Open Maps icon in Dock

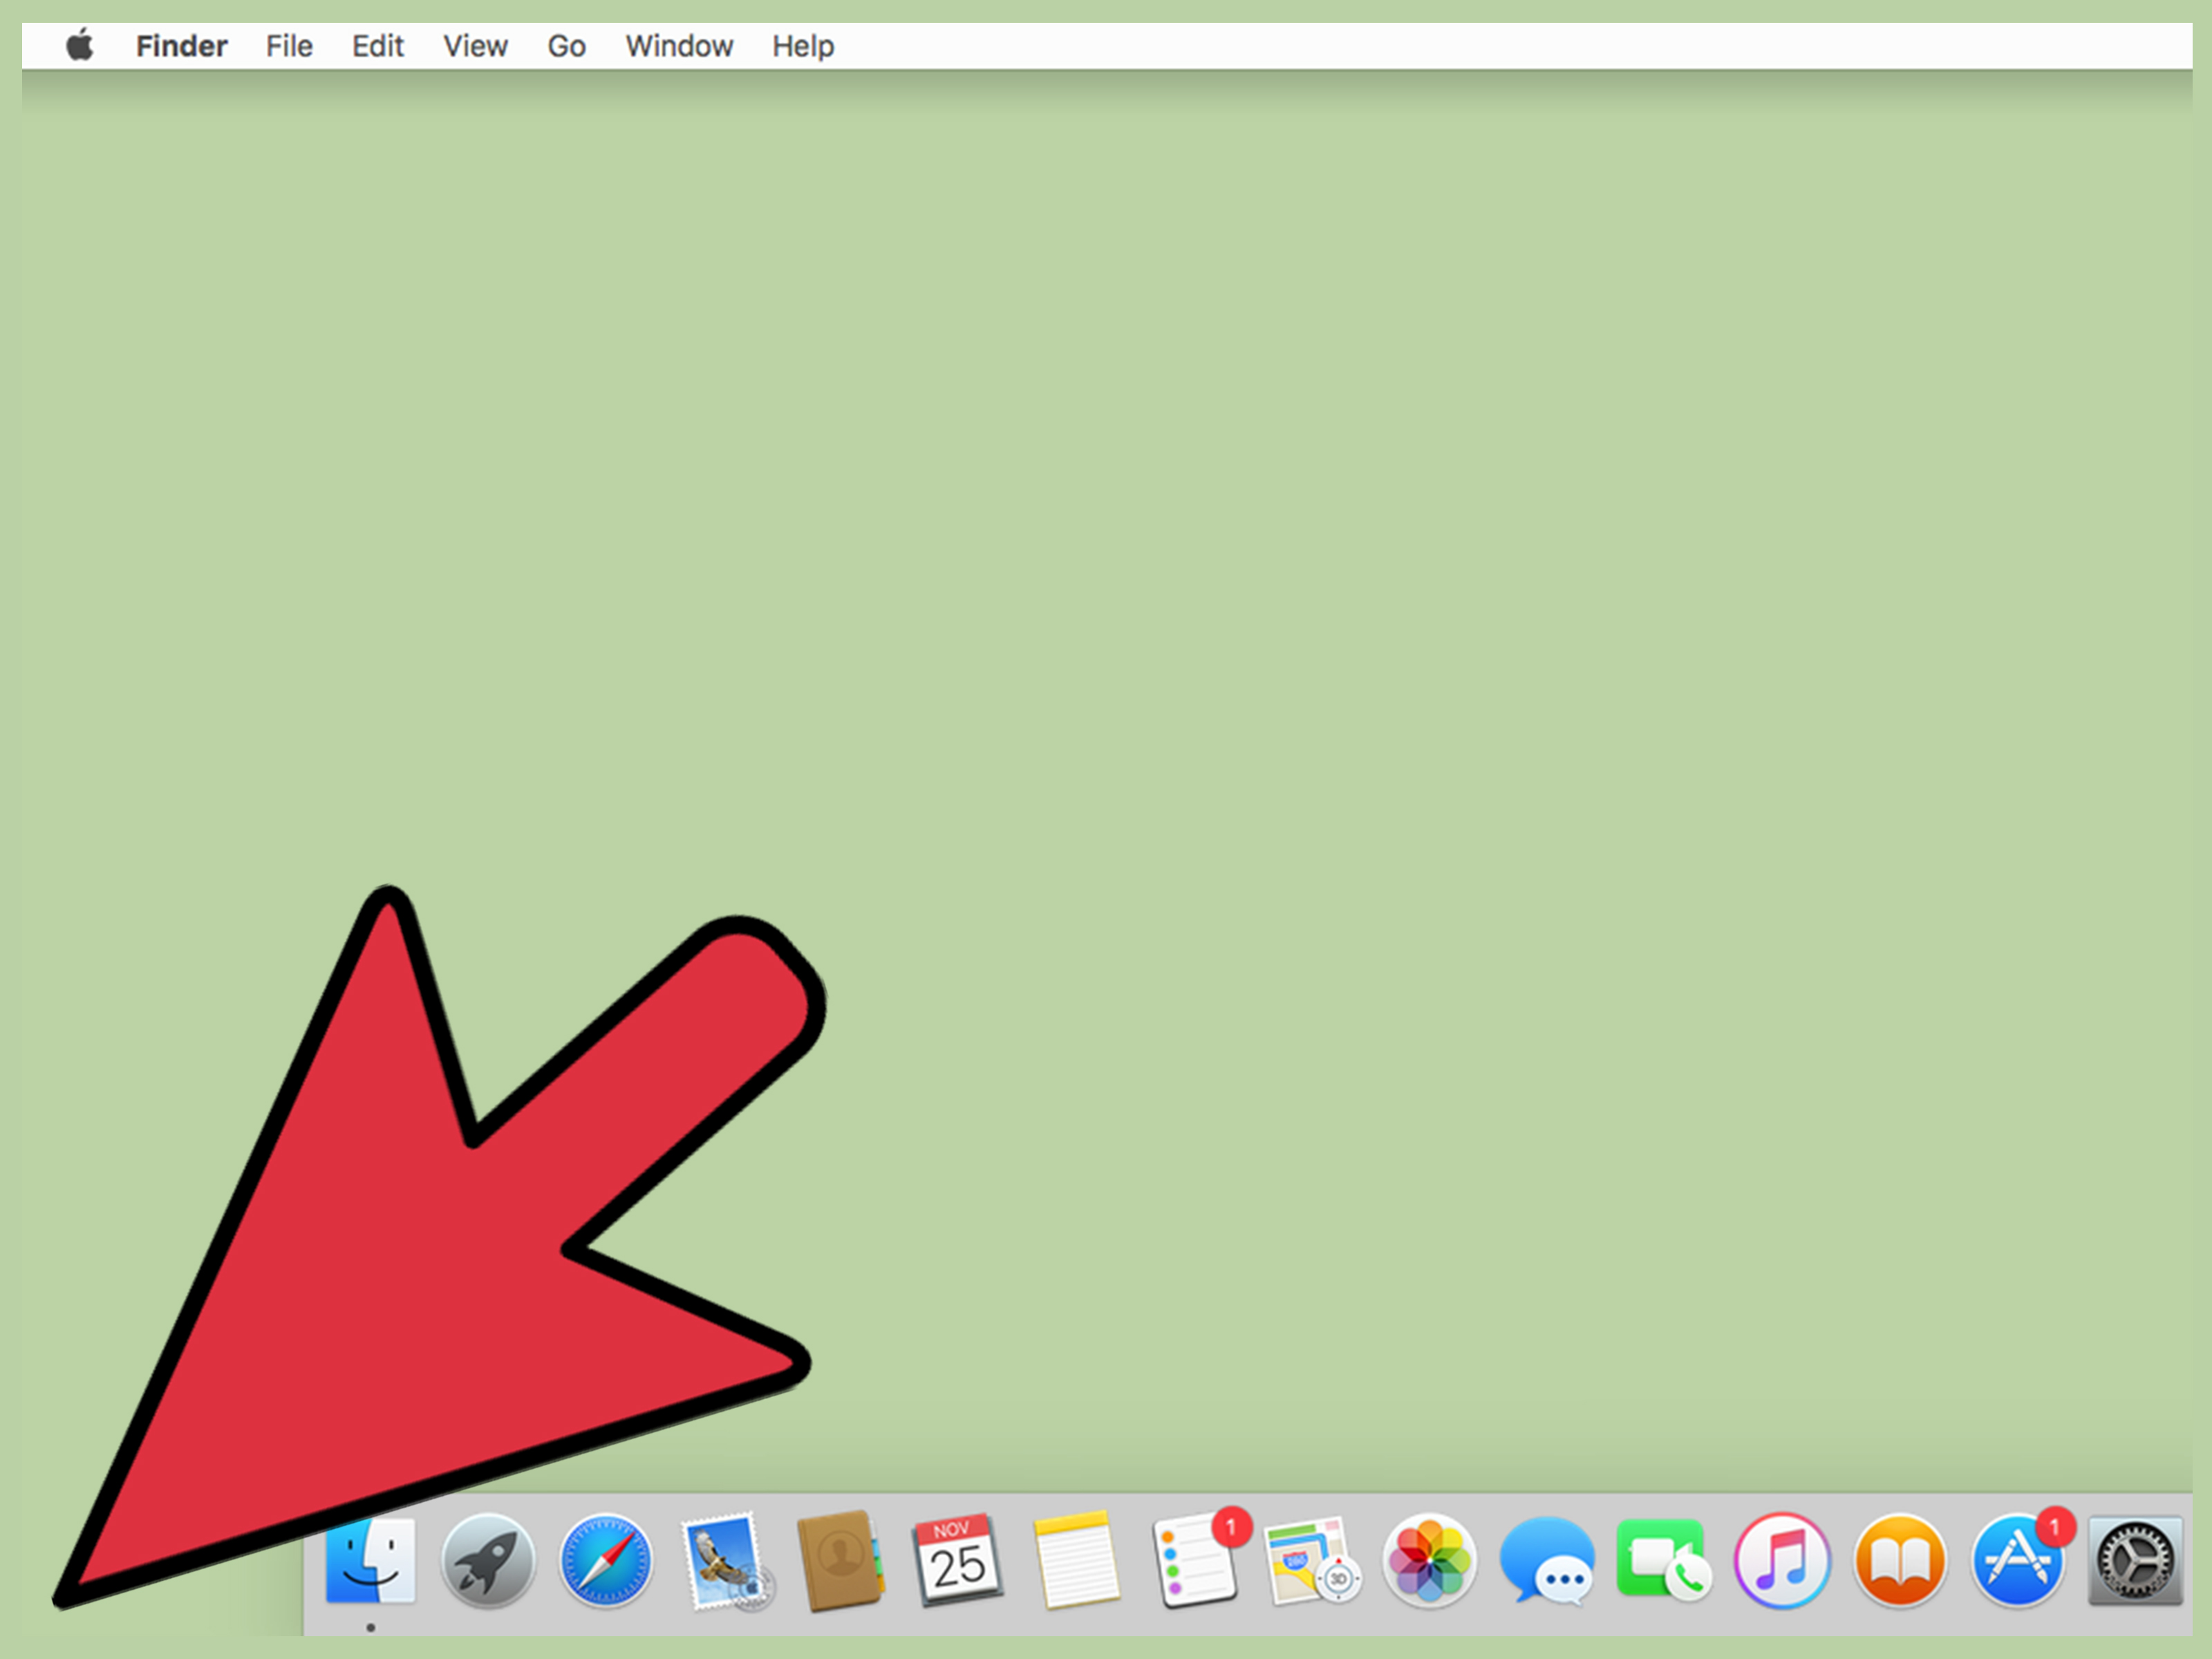pos(1312,1560)
